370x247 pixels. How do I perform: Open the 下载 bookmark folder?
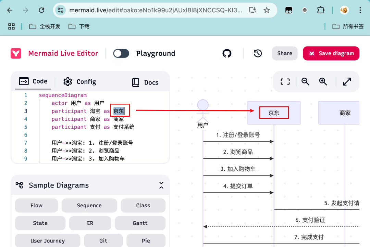coord(79,26)
